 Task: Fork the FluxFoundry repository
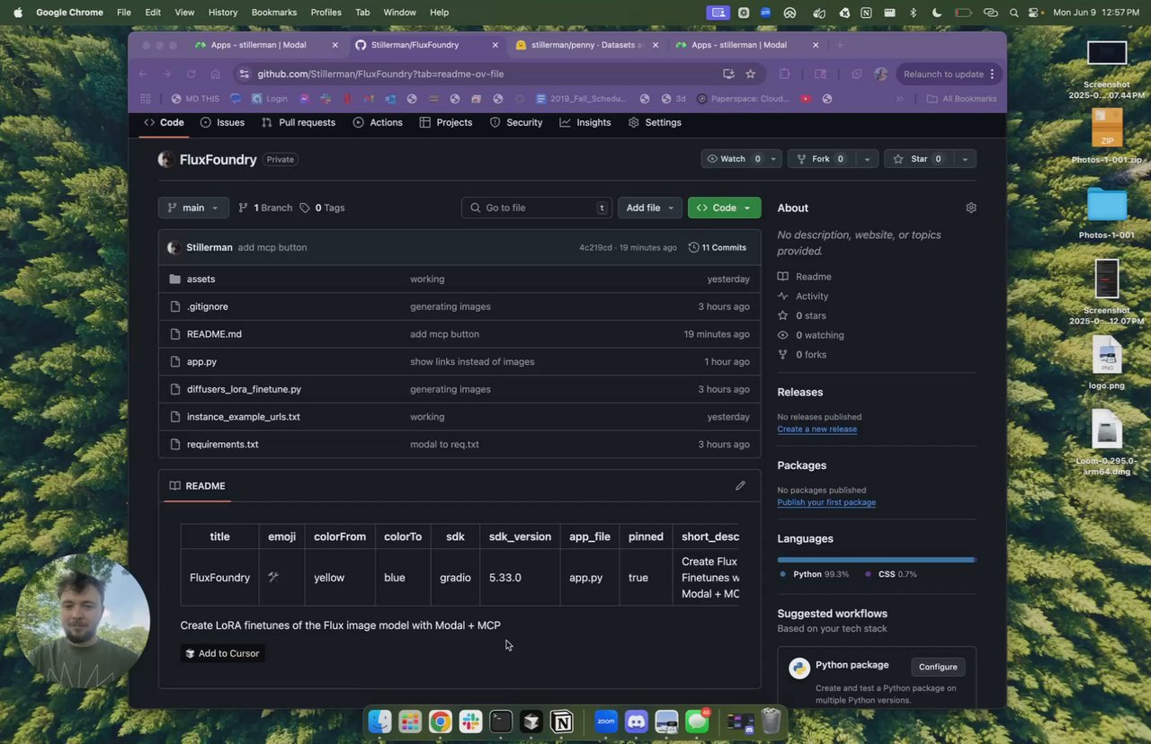pos(821,159)
